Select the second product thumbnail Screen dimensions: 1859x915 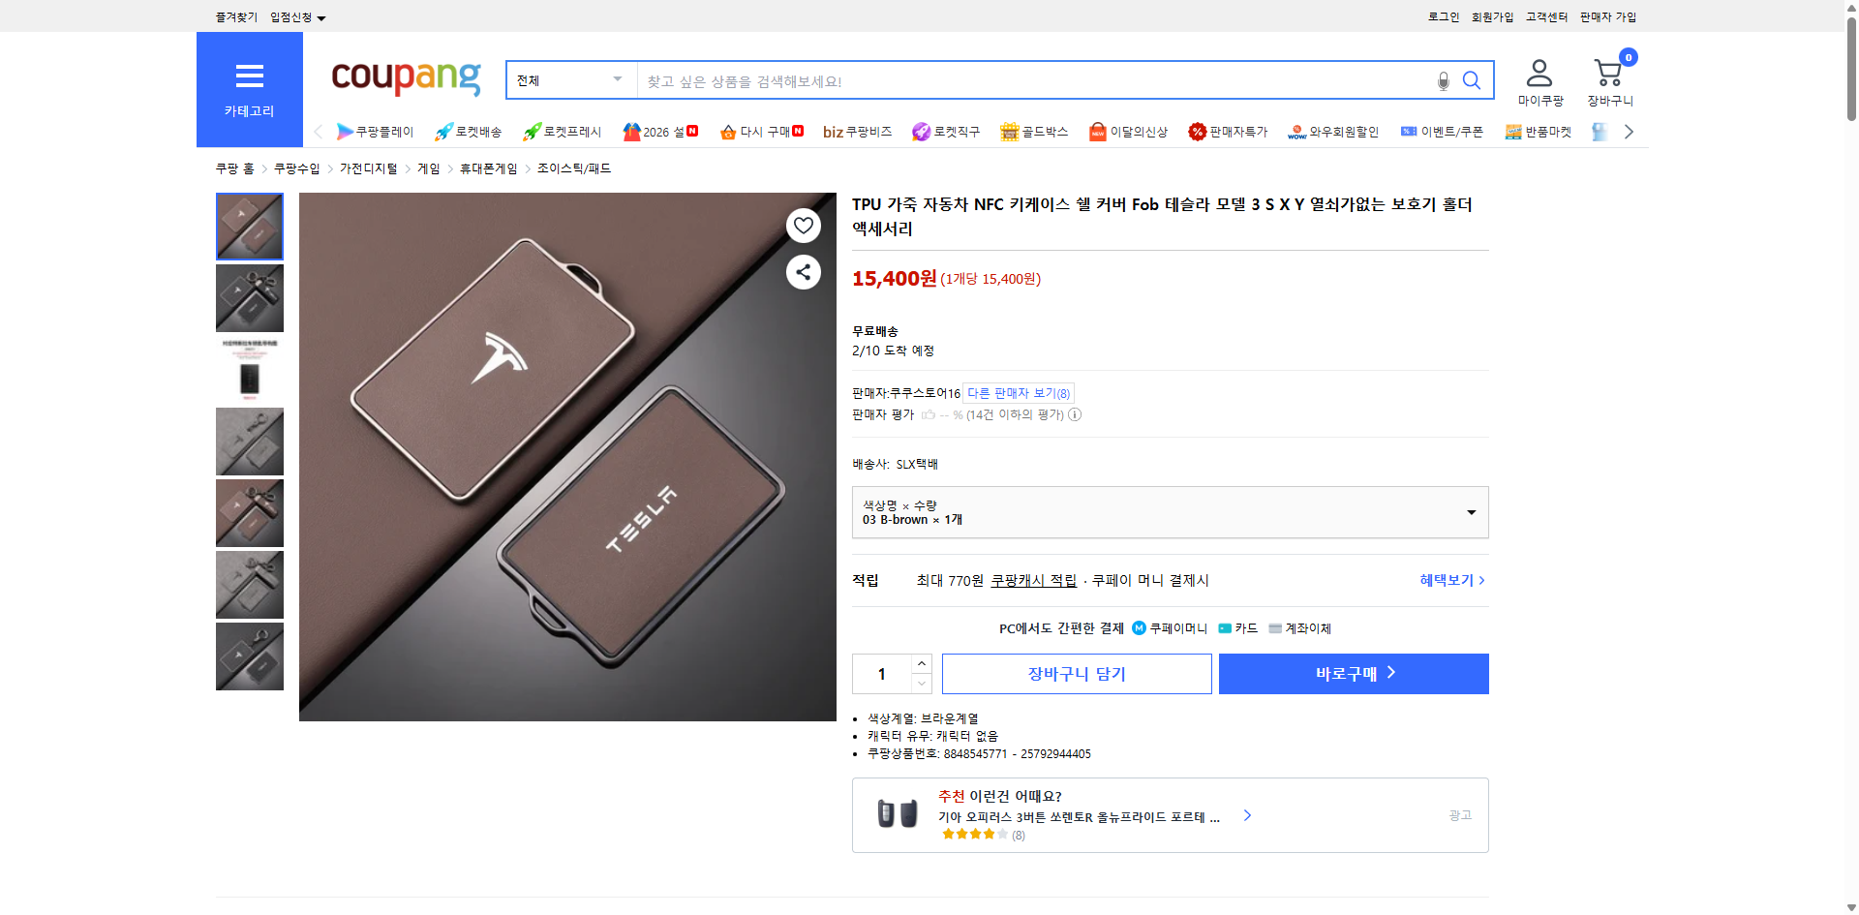coord(249,297)
